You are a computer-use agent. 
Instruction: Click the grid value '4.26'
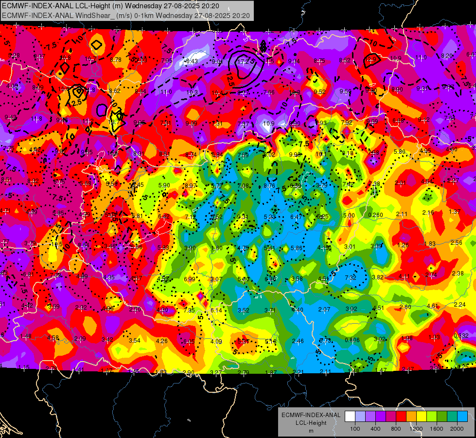coord(162,341)
